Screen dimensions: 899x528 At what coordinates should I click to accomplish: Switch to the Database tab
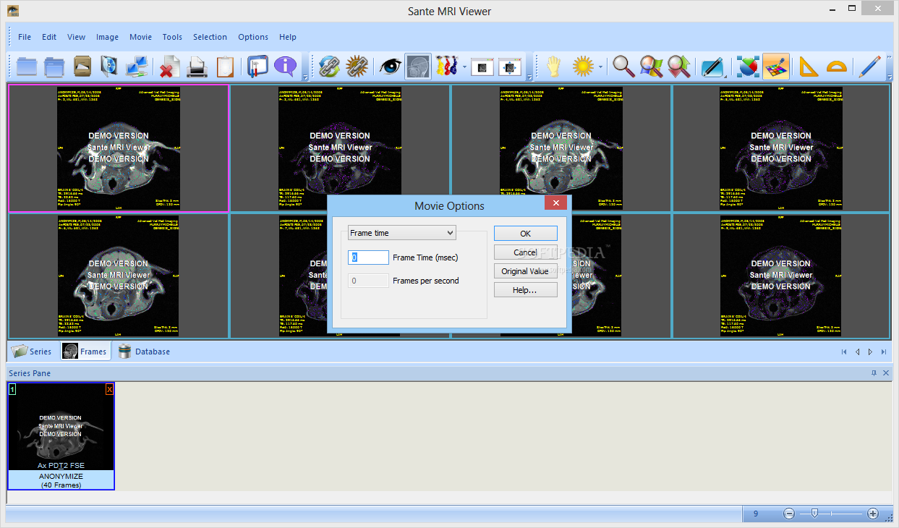145,352
